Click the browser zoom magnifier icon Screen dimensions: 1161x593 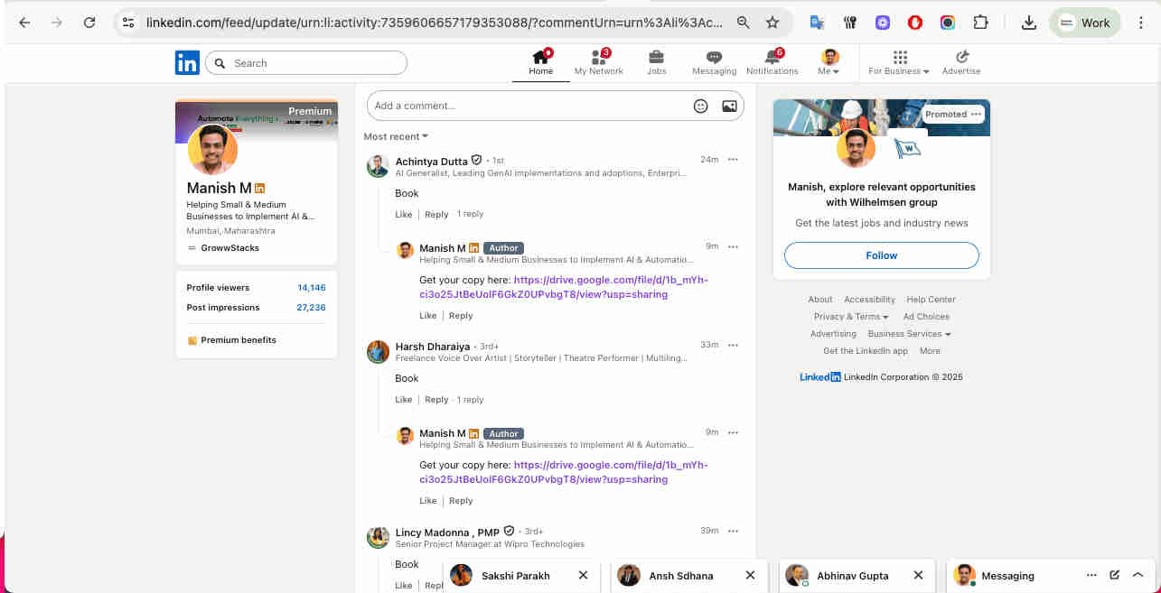click(743, 23)
